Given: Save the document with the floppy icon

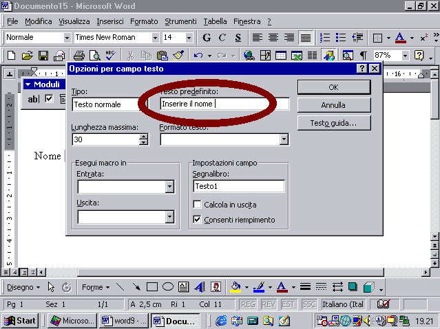Looking at the screenshot, I should tap(43, 56).
